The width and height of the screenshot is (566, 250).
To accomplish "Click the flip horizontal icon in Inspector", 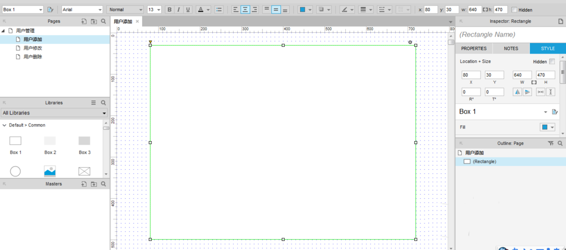I will (517, 92).
